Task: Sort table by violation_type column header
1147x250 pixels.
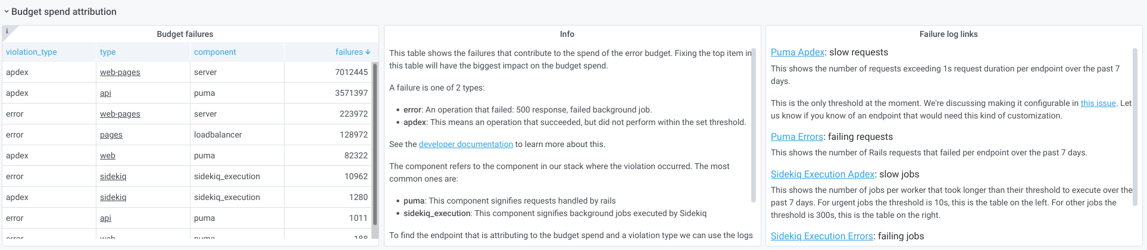Action: coord(32,52)
